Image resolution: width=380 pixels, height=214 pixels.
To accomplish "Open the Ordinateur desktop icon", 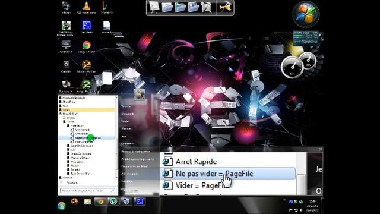I will click(x=66, y=47).
